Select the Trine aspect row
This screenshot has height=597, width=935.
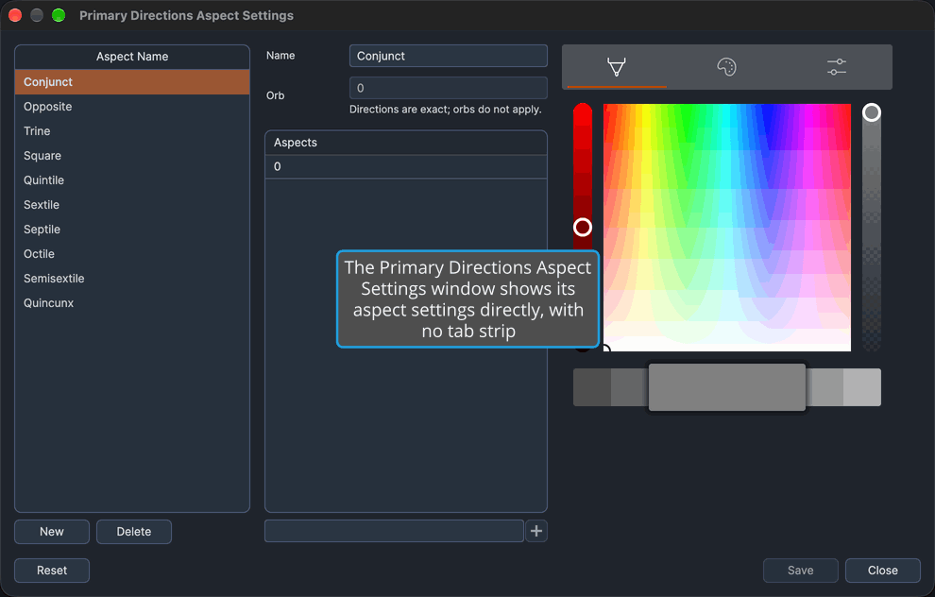(x=132, y=131)
